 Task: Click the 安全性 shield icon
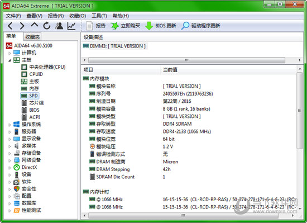point(16,189)
